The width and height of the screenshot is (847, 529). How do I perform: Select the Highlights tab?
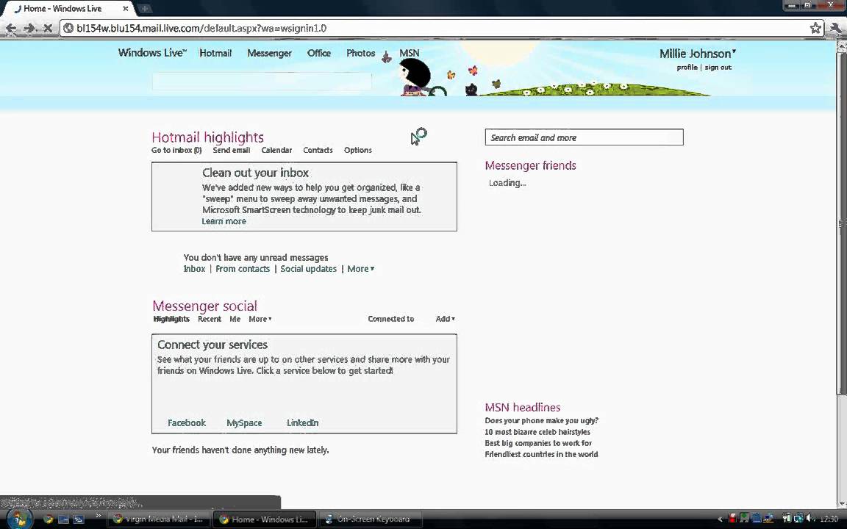[x=171, y=319]
